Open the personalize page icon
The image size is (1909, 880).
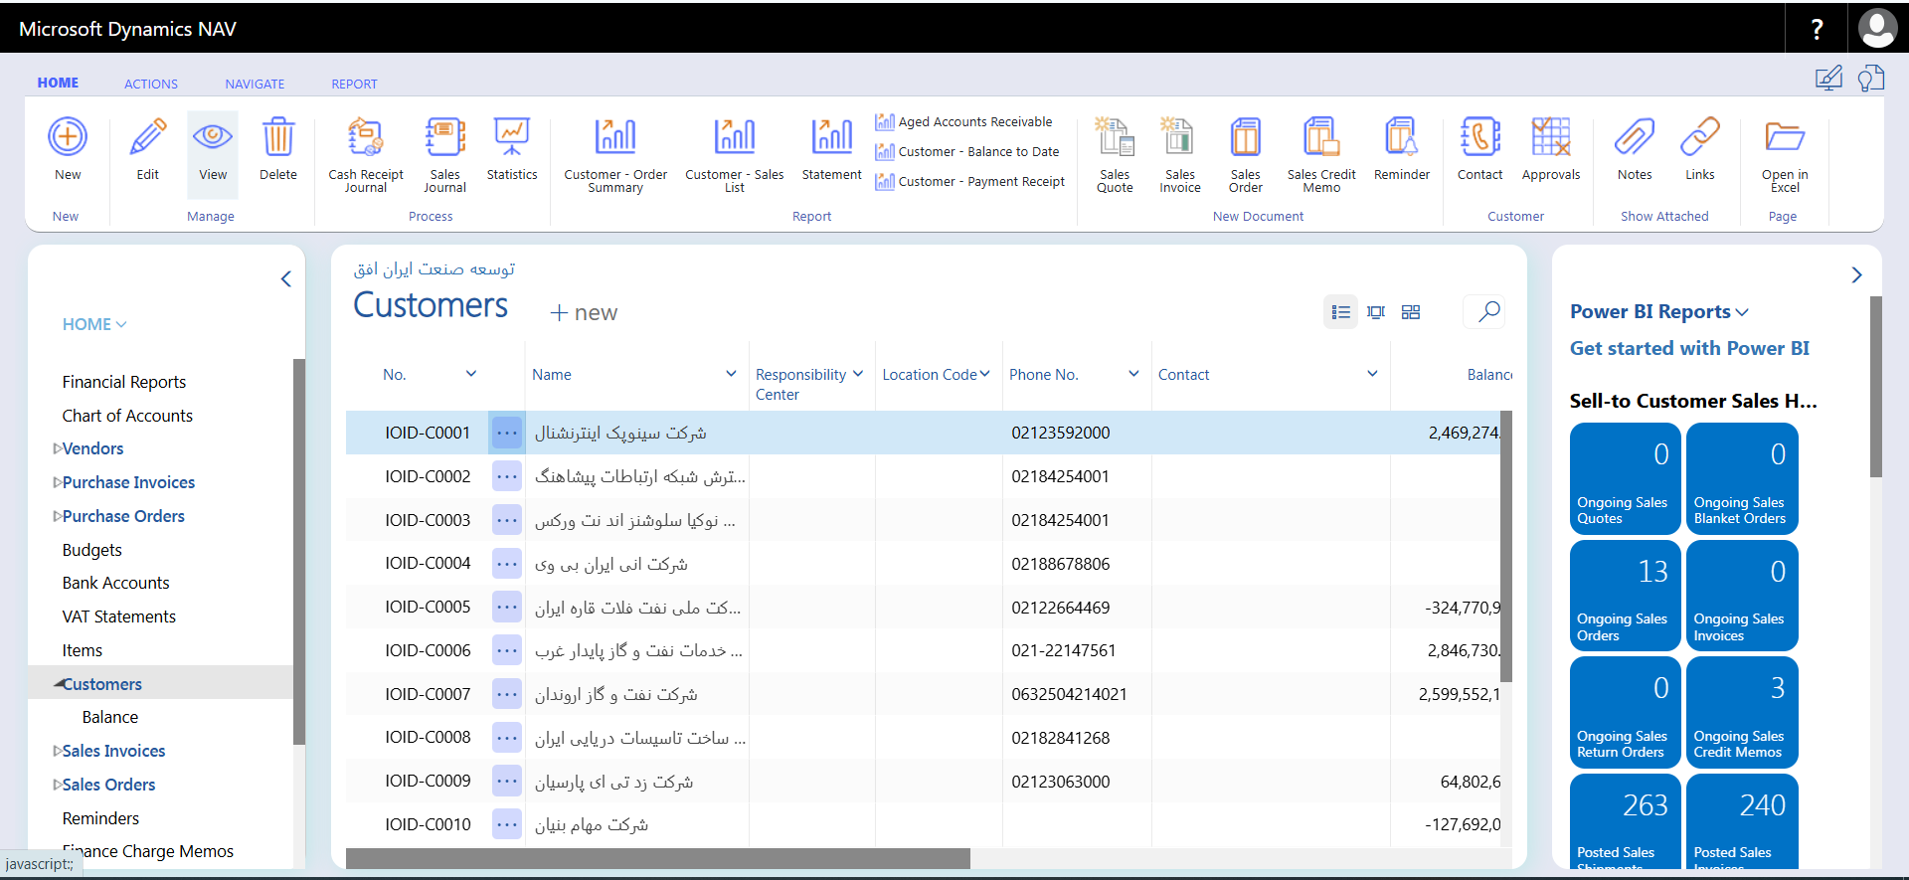[x=1828, y=79]
